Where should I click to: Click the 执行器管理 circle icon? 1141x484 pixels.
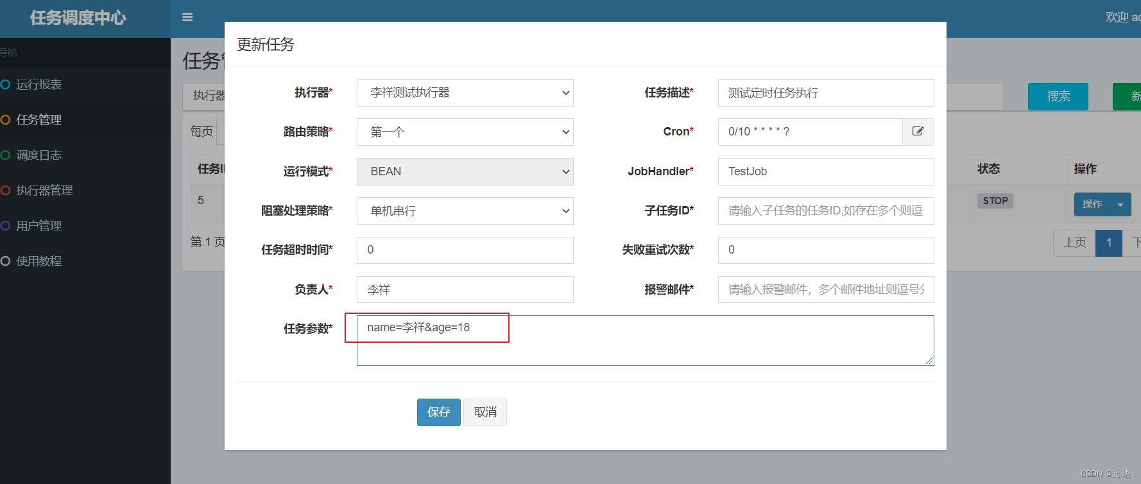click(5, 191)
